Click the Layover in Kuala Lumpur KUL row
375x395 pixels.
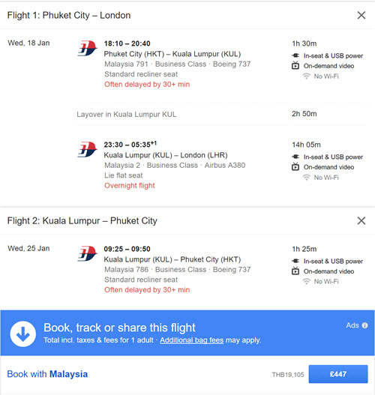pos(221,114)
